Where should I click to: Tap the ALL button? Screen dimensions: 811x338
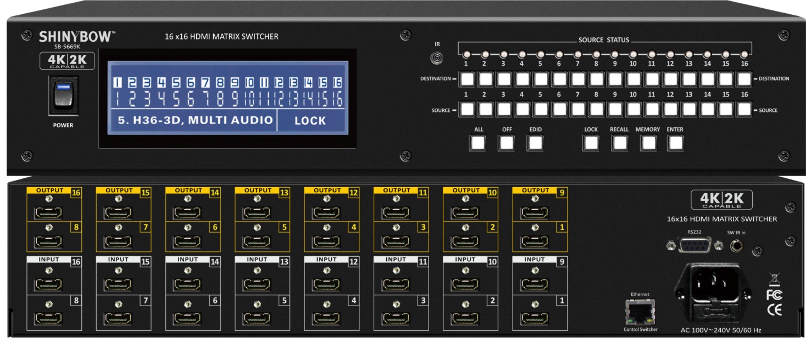pyautogui.click(x=477, y=143)
